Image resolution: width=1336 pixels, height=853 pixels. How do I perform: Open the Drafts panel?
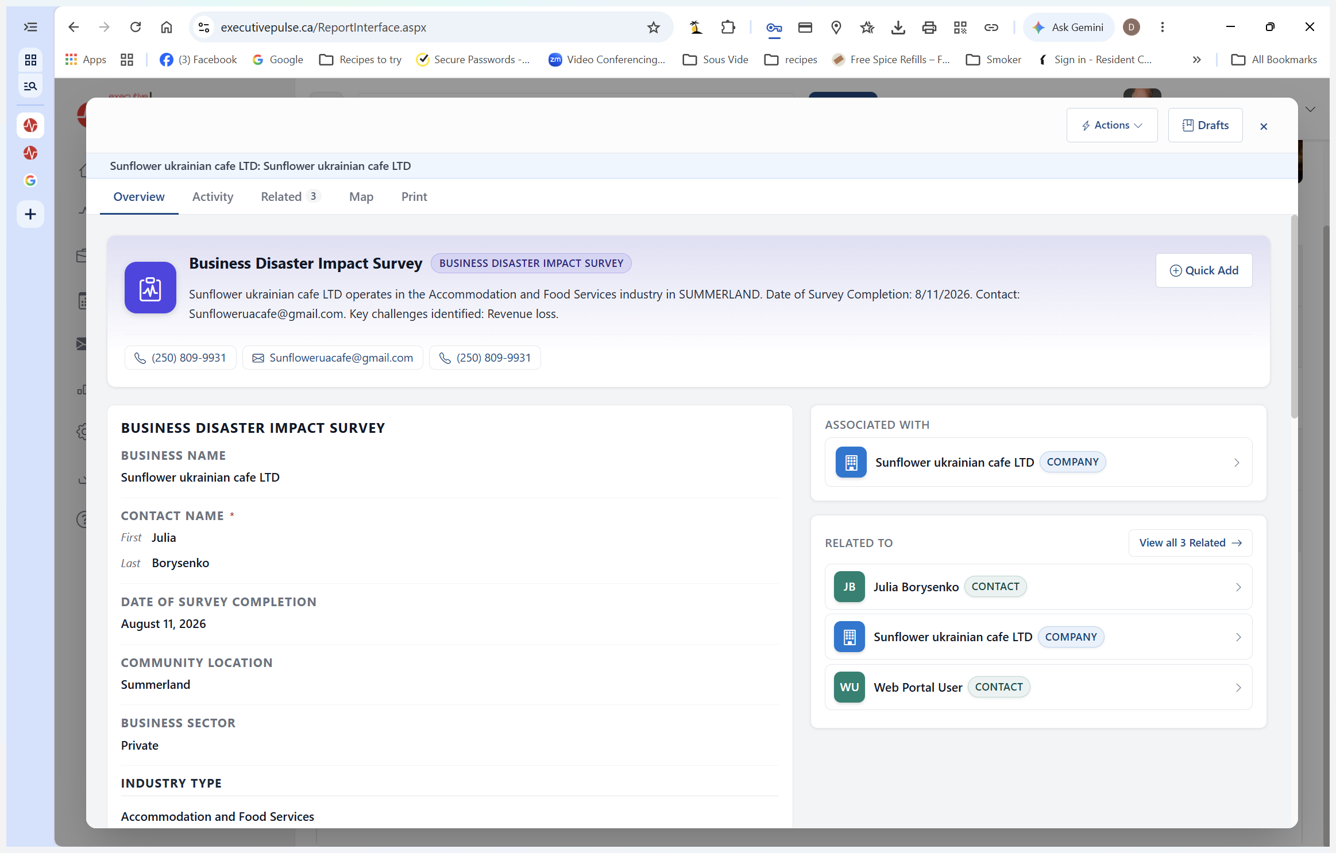[x=1205, y=125]
